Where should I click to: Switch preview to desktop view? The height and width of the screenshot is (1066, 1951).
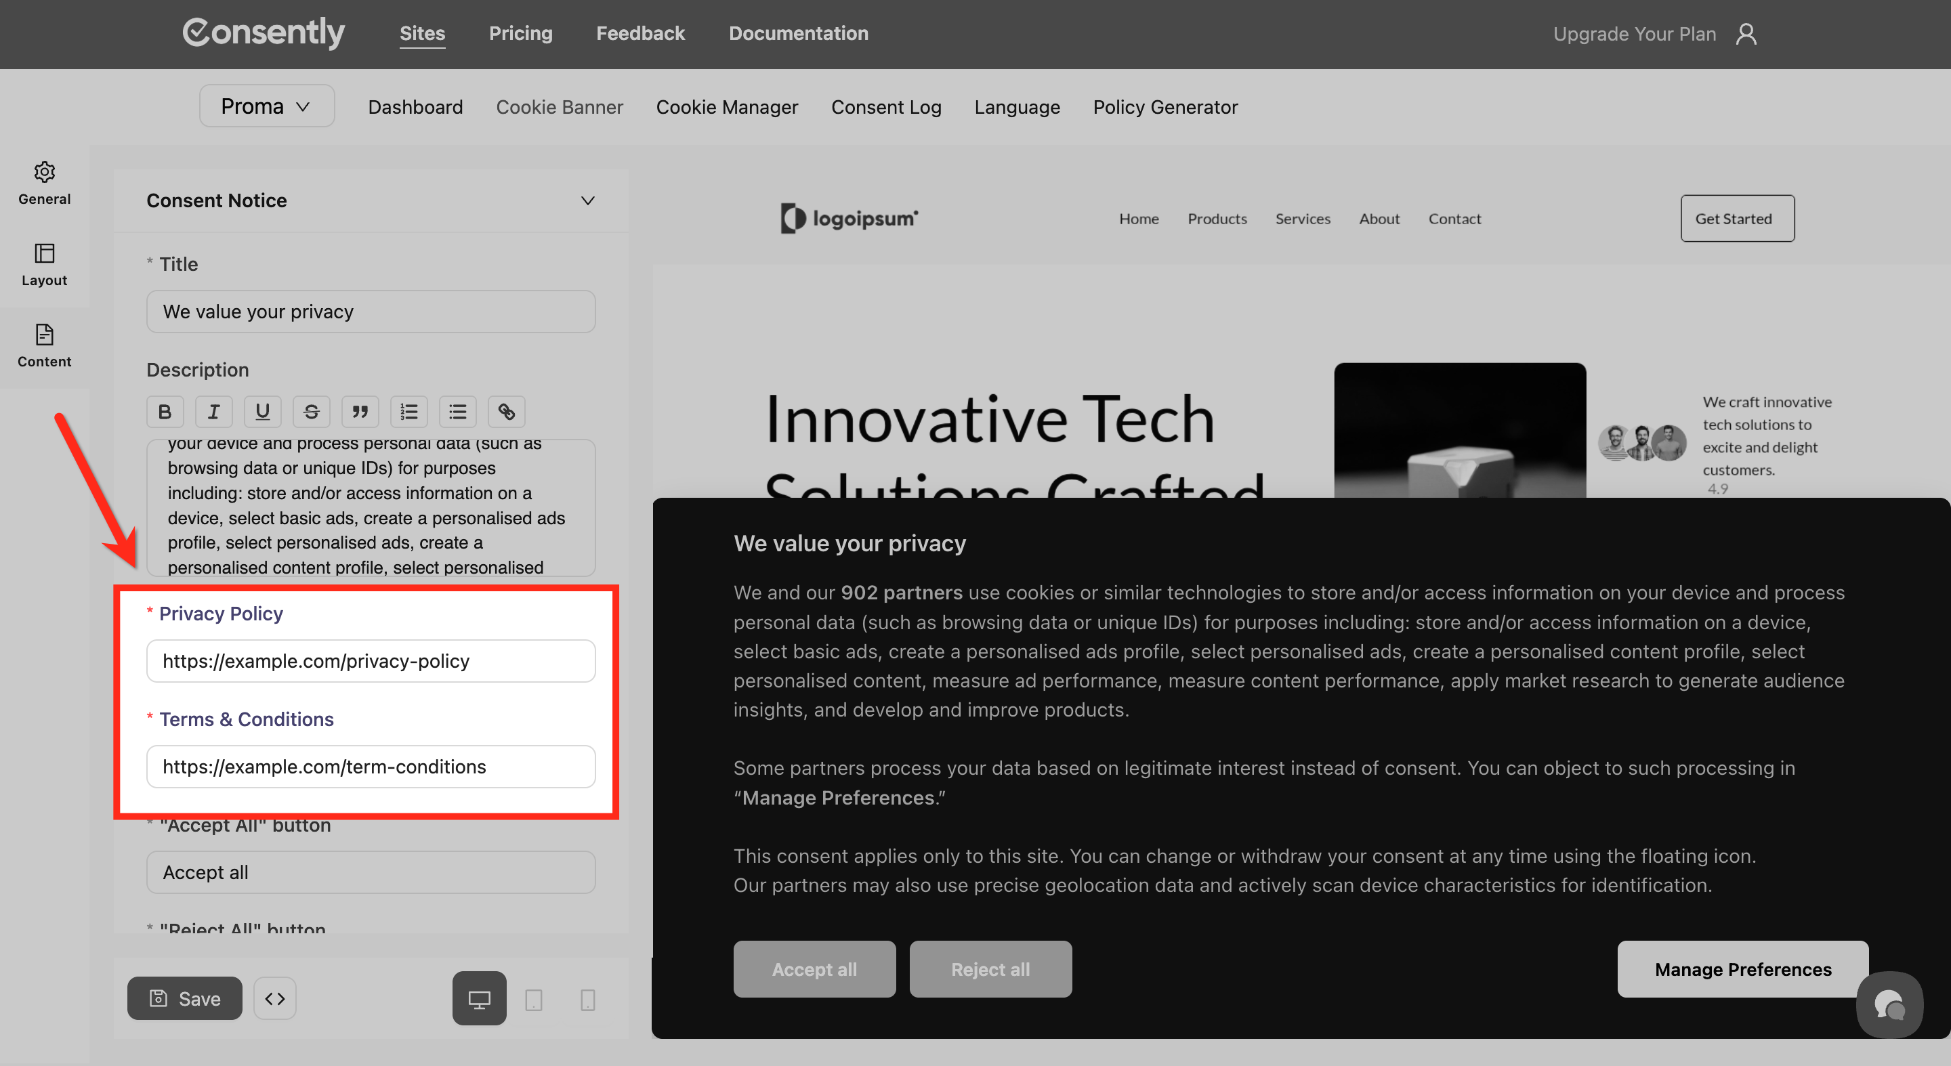pos(479,999)
